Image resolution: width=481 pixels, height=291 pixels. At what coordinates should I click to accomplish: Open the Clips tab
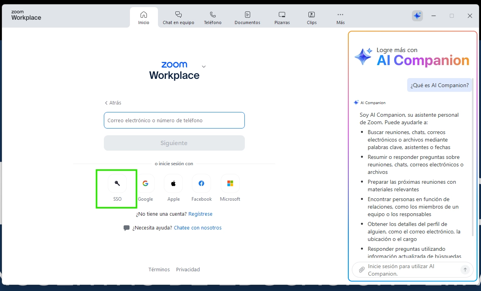pos(312,18)
